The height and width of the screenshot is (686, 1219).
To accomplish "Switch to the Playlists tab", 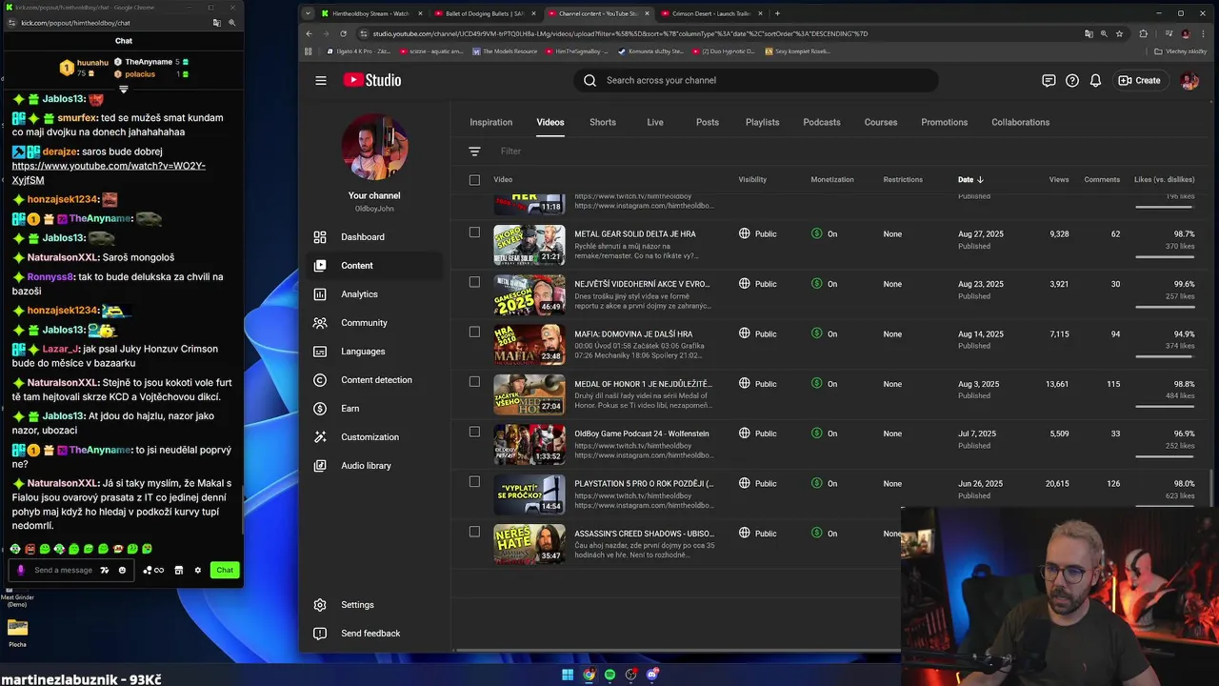I will coord(762,122).
